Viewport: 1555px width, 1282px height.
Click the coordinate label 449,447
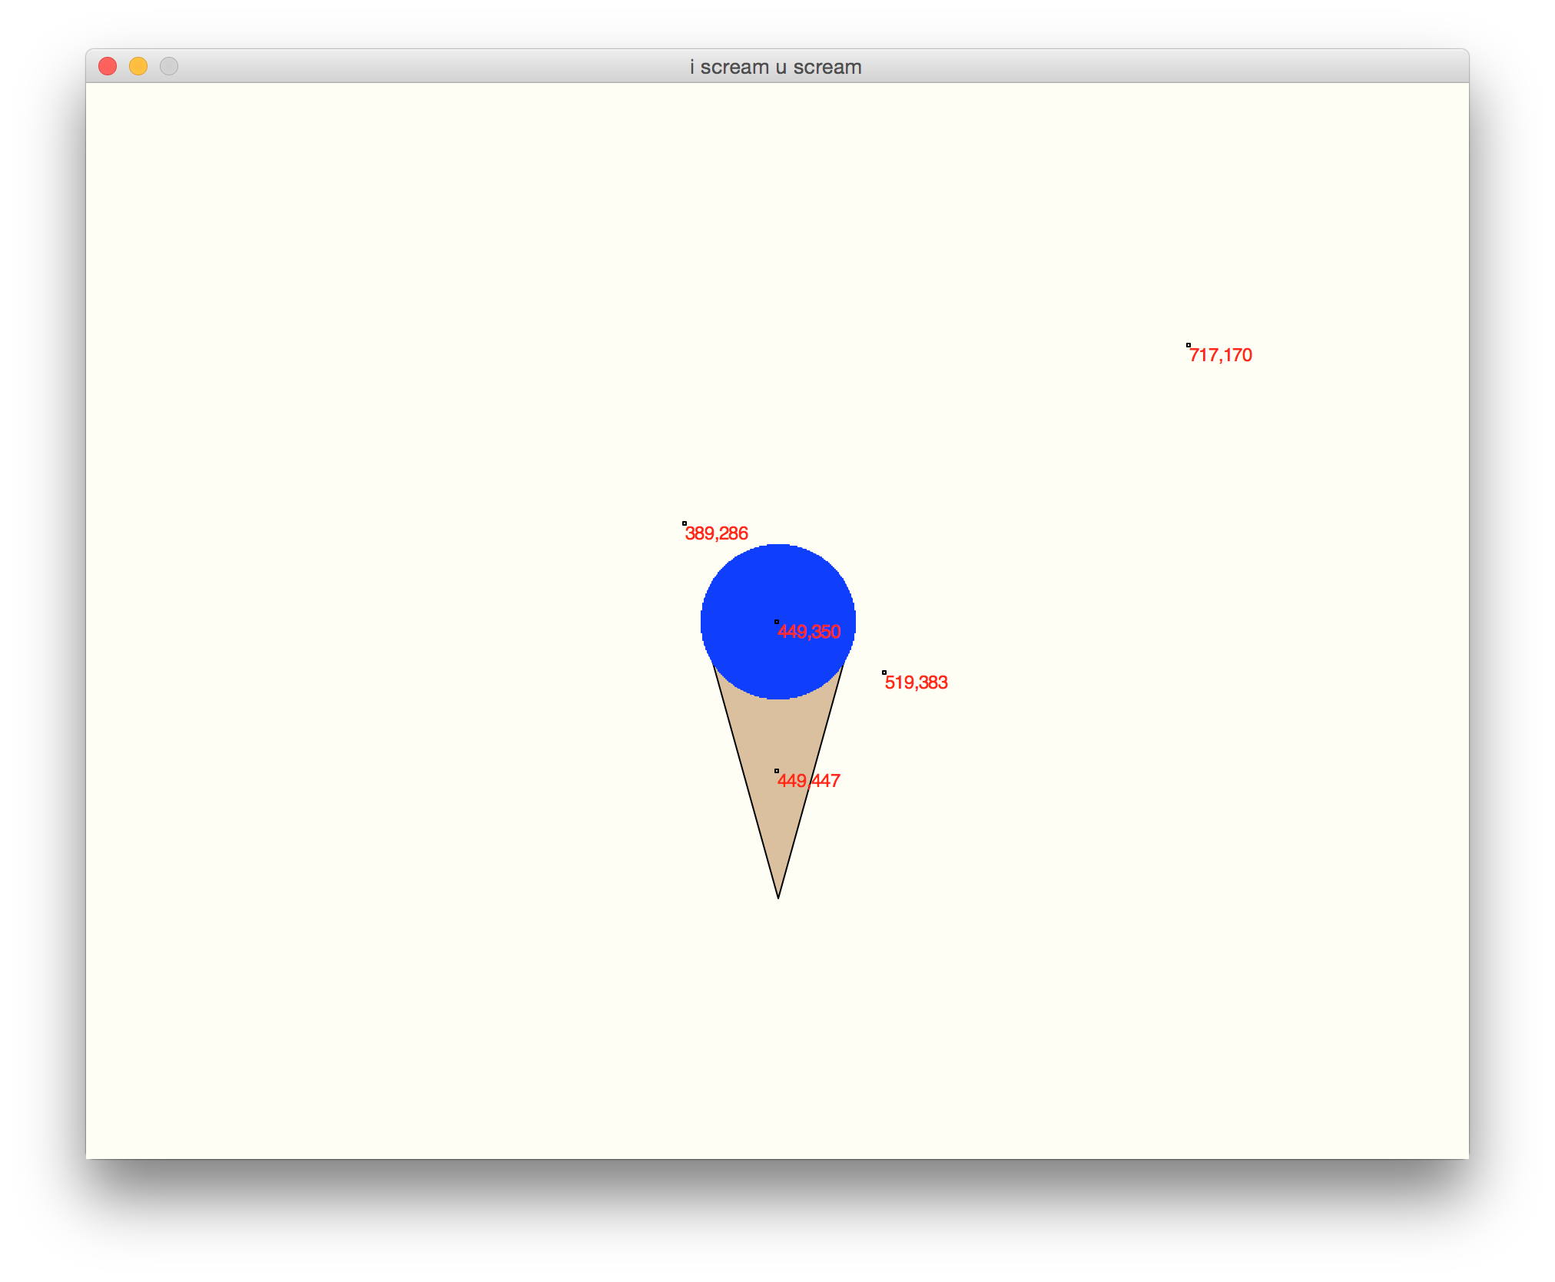pos(809,781)
